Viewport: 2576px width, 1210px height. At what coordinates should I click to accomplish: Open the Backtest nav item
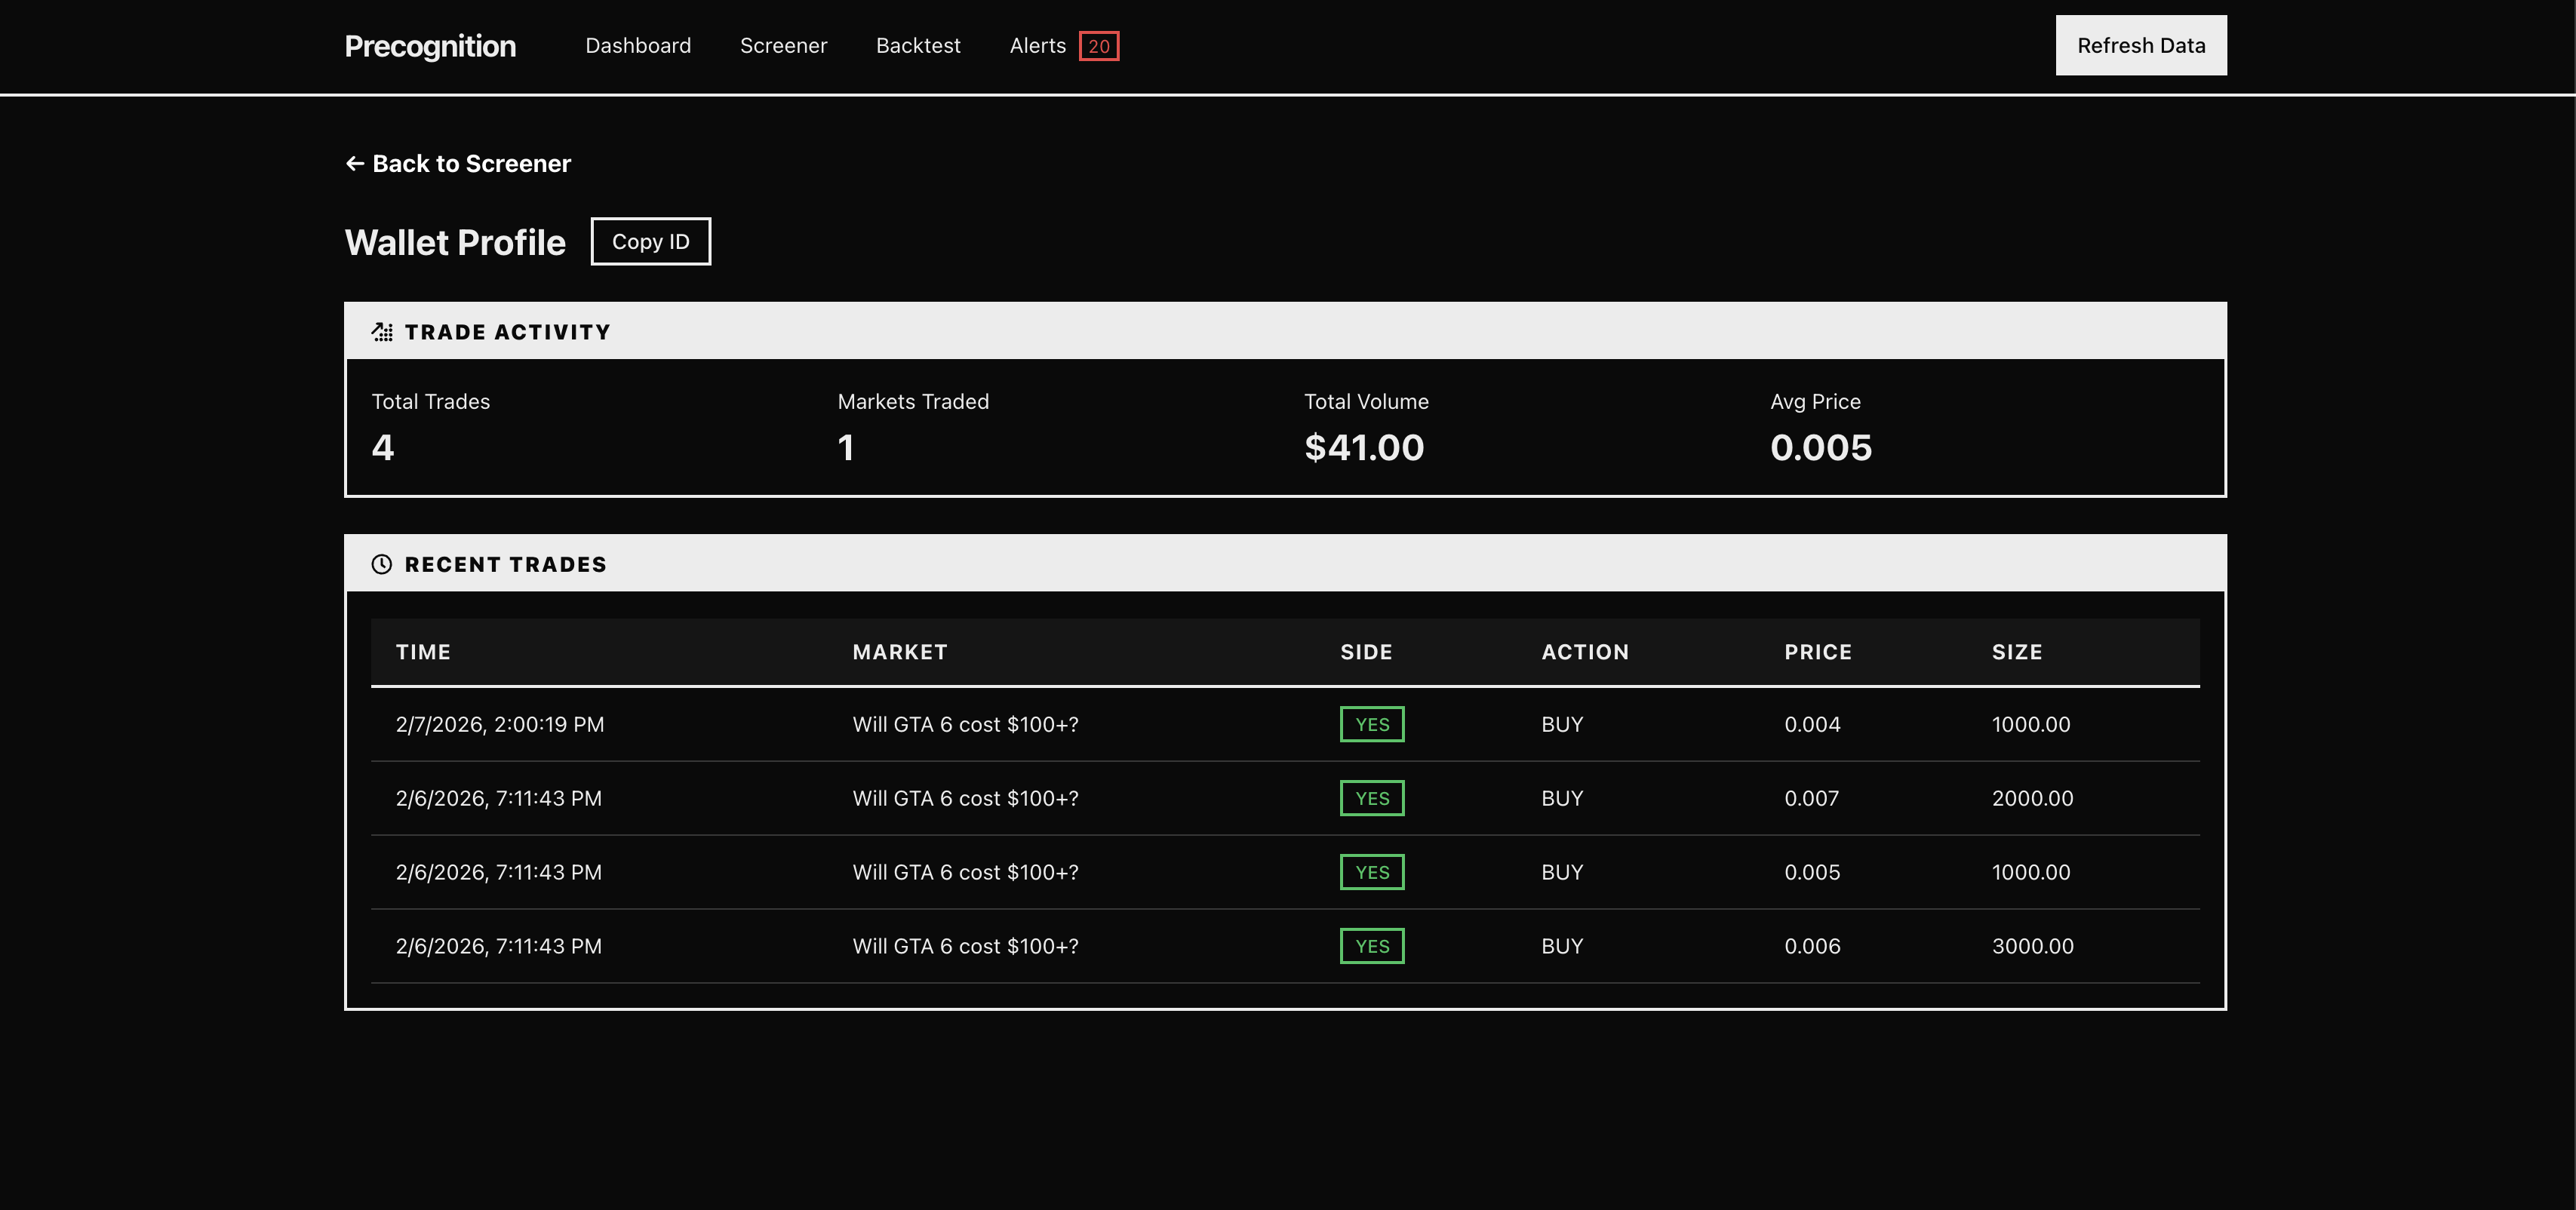click(x=918, y=46)
